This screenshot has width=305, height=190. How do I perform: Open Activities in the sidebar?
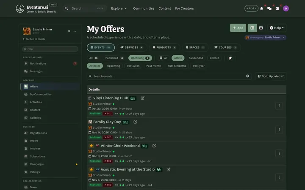click(x=50, y=102)
